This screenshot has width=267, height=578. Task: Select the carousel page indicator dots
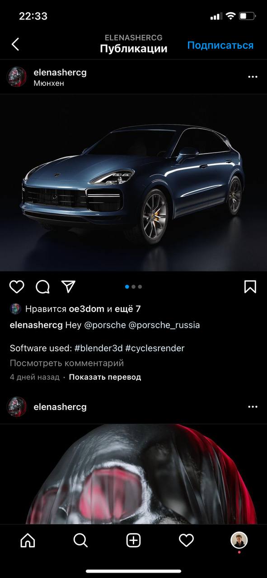133,286
